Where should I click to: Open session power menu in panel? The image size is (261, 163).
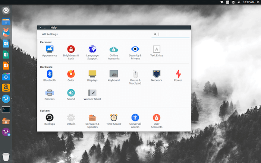(258, 2)
